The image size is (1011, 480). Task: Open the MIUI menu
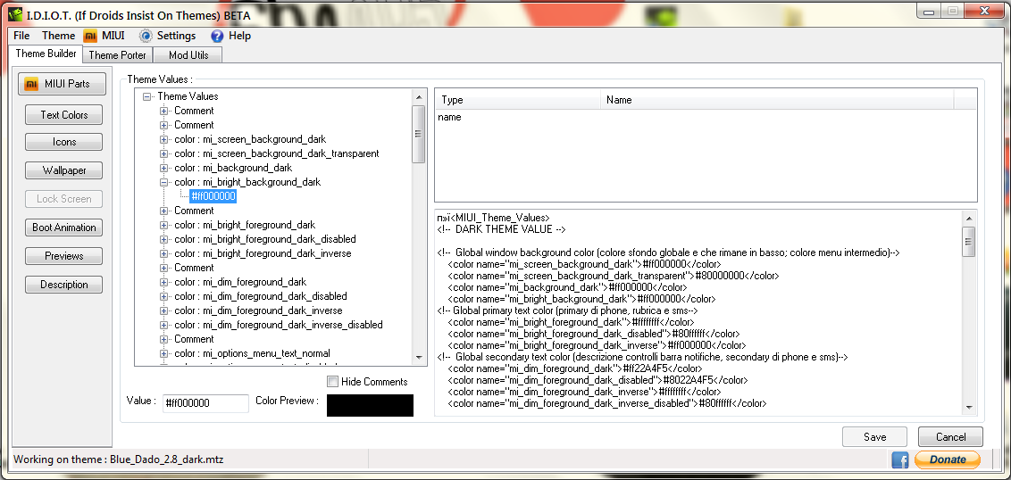pos(113,36)
